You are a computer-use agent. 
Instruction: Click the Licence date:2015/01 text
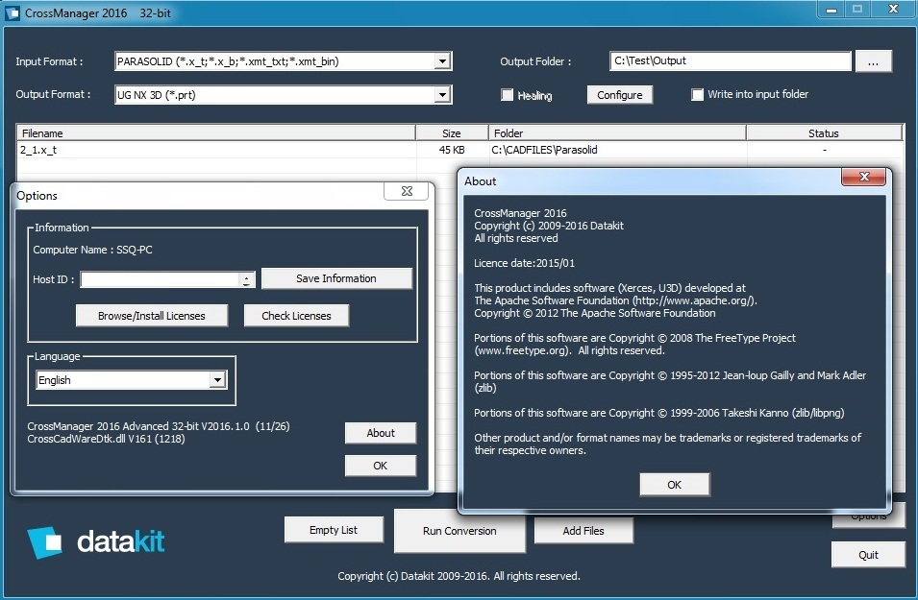pyautogui.click(x=524, y=263)
